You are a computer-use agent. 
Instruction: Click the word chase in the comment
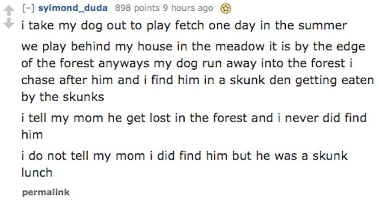tap(38, 80)
